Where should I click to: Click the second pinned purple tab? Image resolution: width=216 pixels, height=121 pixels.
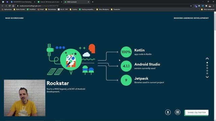[7, 2]
